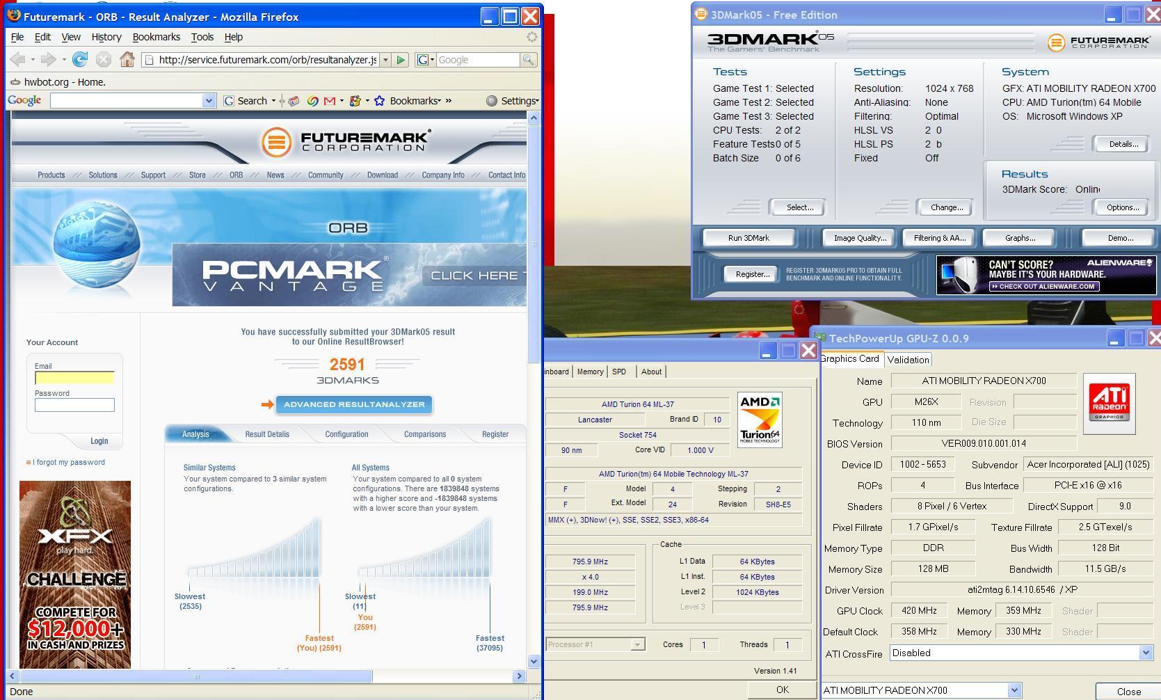
Task: Open Google toolbar Settings
Action: [x=512, y=101]
